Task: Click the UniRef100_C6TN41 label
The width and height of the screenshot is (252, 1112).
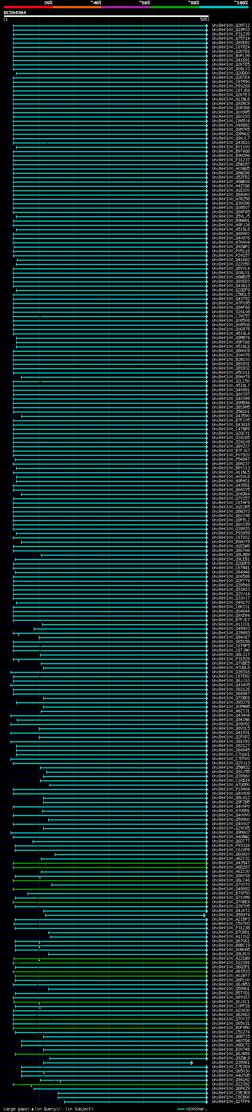Action: [x=231, y=568]
